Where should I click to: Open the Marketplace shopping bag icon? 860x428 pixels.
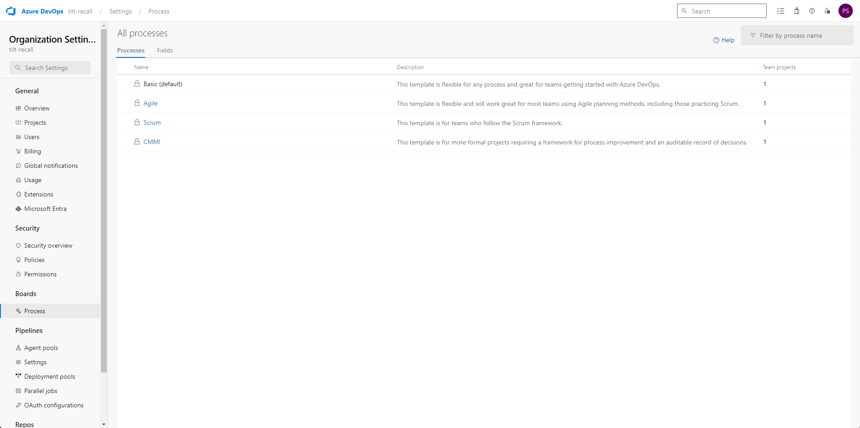click(x=796, y=11)
